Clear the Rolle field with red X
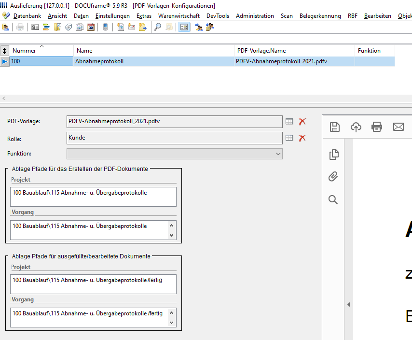 [302, 138]
